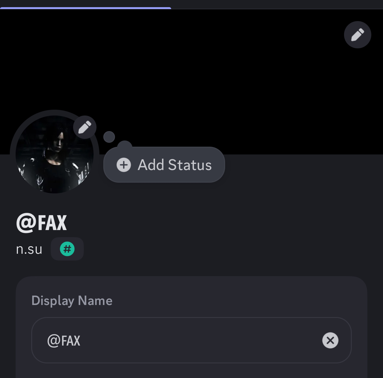The height and width of the screenshot is (378, 383).
Task: Tap the larger thought bubble dot
Action: click(x=124, y=145)
